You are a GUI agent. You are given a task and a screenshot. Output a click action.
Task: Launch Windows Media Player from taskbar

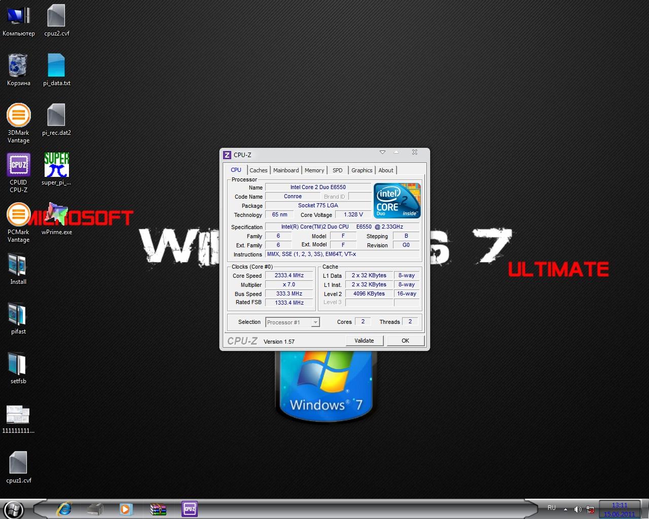click(126, 509)
